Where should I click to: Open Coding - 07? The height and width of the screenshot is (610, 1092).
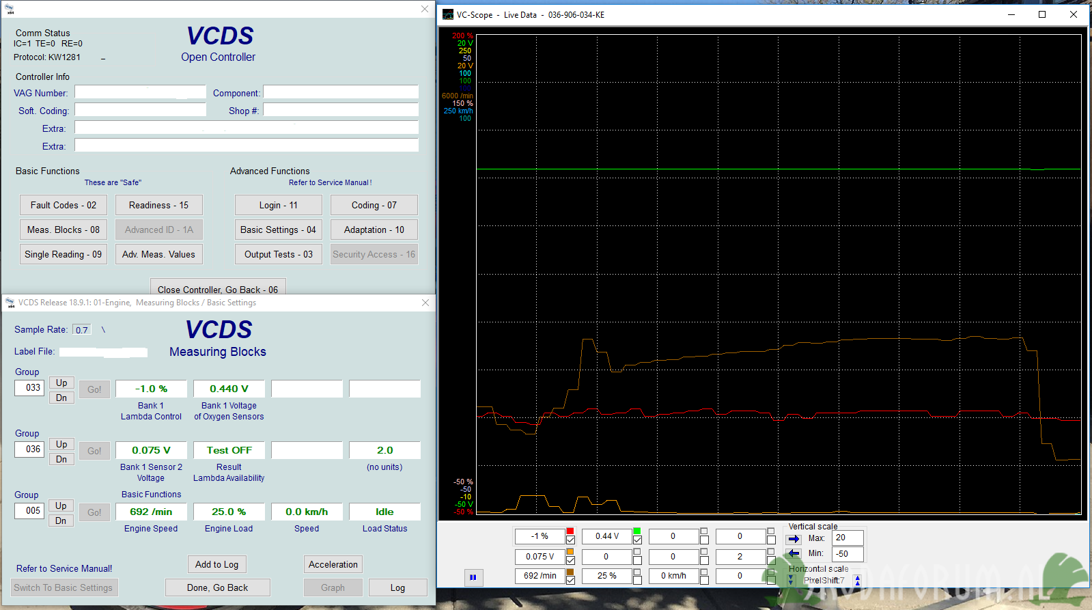point(374,205)
